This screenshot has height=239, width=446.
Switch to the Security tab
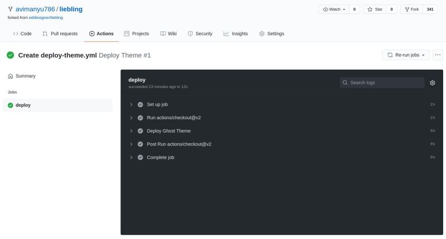(x=200, y=33)
